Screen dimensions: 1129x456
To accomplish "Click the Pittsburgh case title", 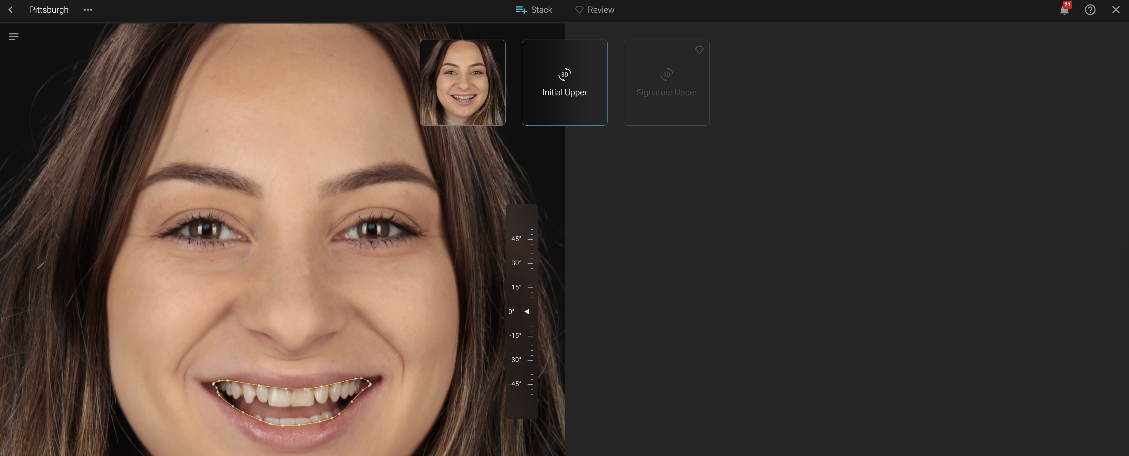I will click(49, 10).
